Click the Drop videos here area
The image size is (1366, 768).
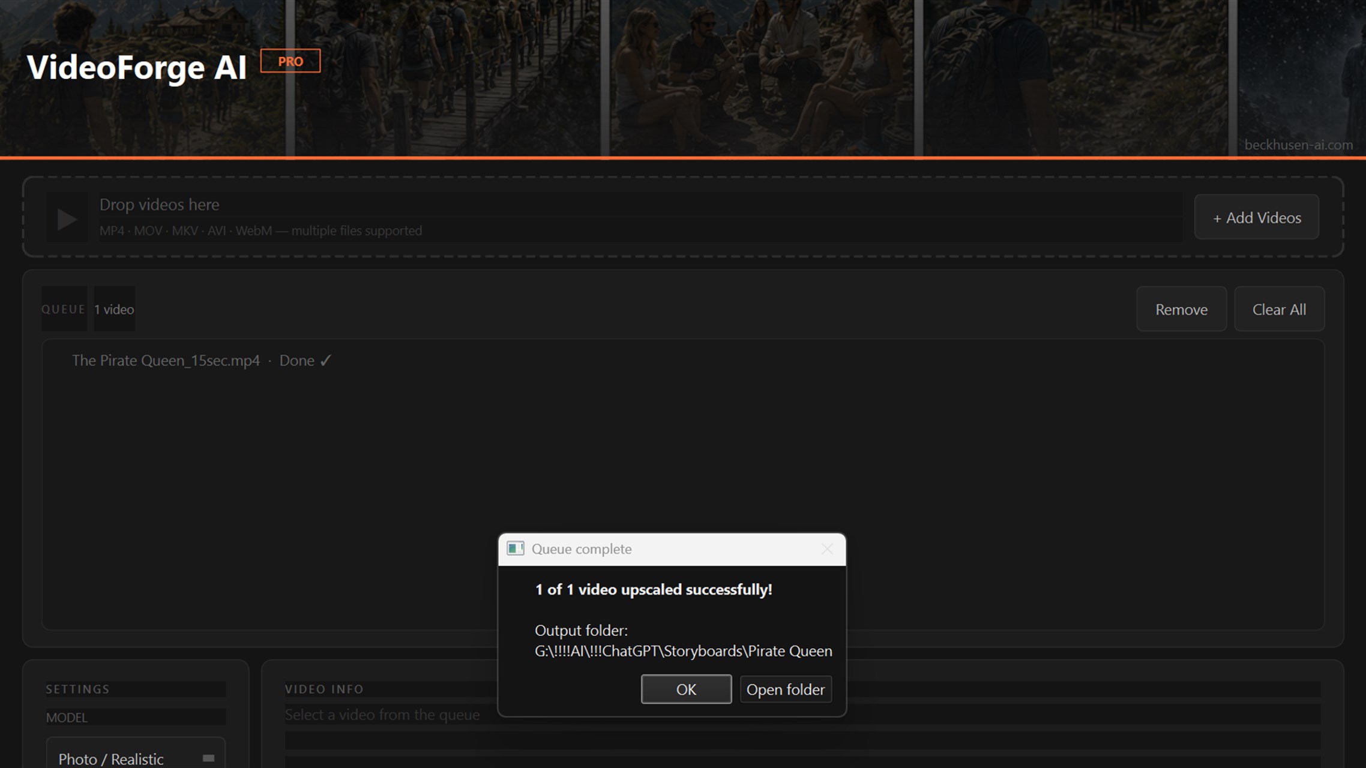pos(640,217)
